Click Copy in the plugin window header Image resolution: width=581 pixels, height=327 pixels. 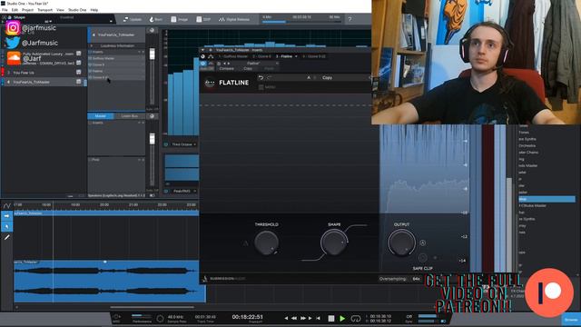[x=248, y=69]
